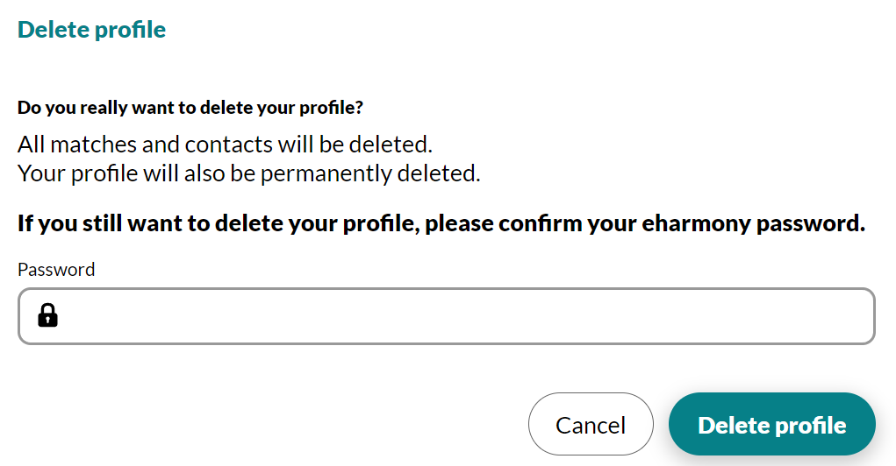Click the empty area of password box

[469, 316]
